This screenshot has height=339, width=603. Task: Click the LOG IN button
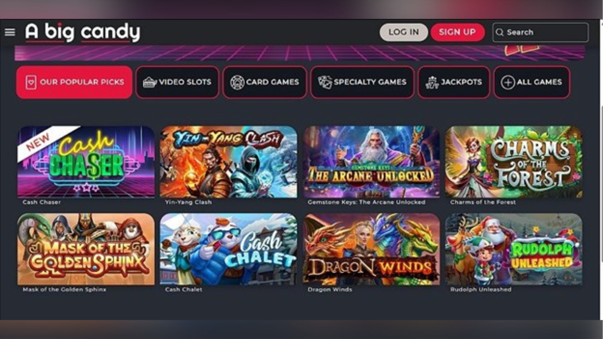click(x=404, y=32)
